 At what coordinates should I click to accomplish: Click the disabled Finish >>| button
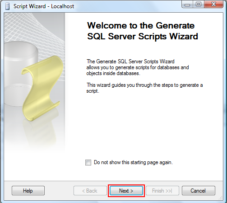(162, 191)
